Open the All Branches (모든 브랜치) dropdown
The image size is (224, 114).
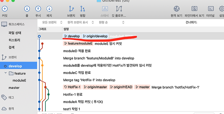(x=52, y=22)
